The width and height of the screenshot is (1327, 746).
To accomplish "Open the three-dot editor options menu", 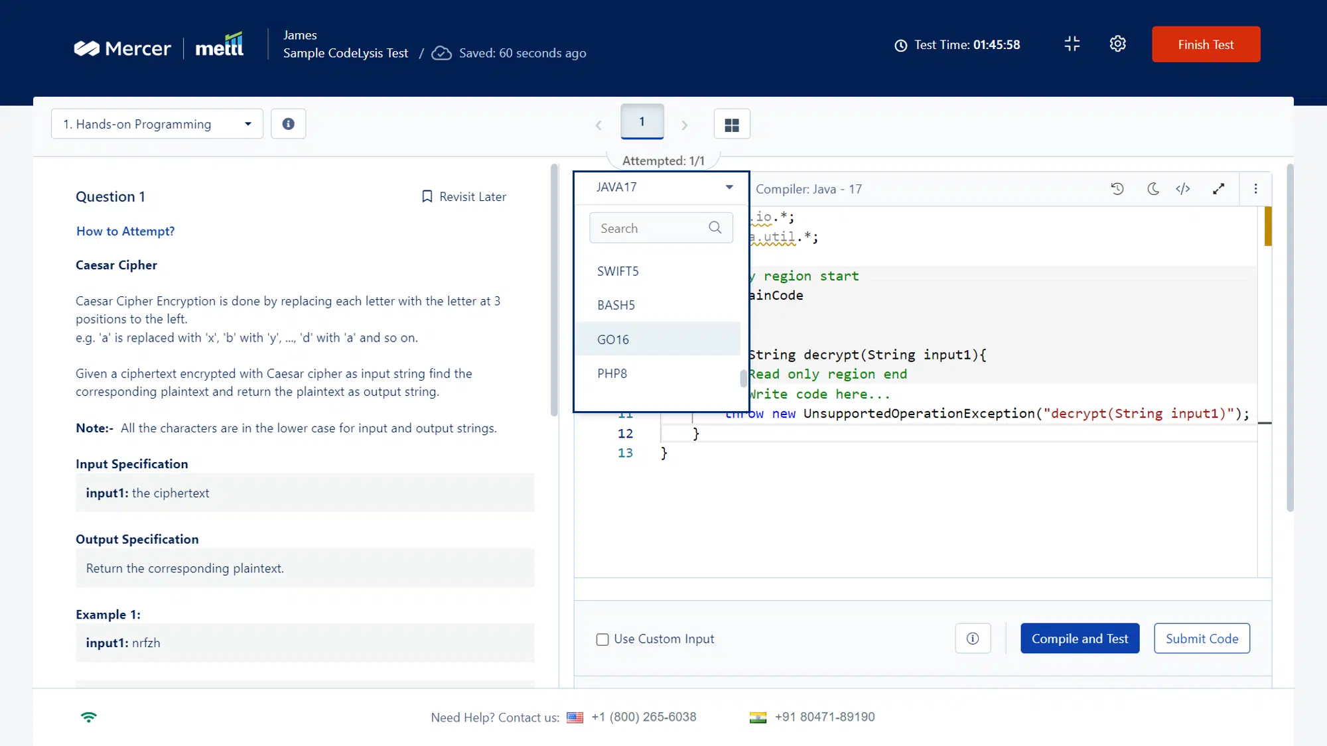I will [x=1255, y=189].
